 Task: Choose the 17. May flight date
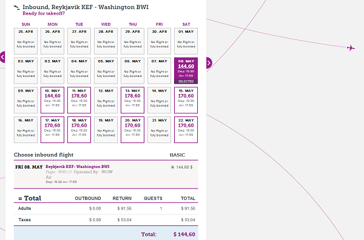point(52,130)
